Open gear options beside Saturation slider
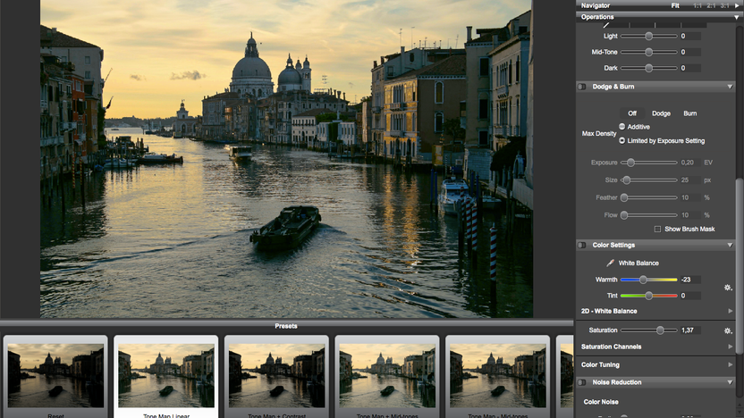Screen dimensions: 744x418 pyautogui.click(x=728, y=330)
